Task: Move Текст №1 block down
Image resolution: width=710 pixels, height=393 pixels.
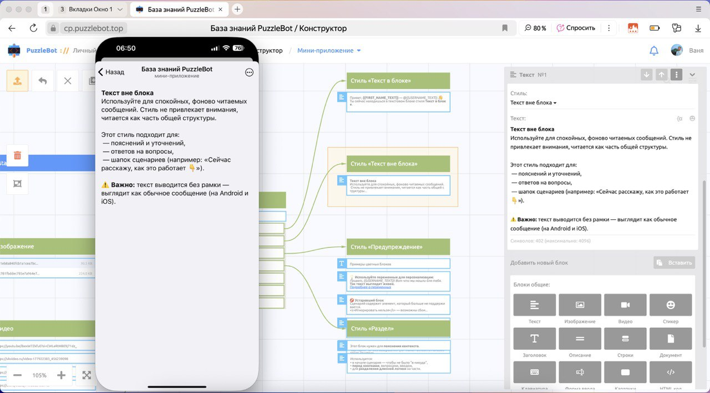Action: tap(646, 75)
